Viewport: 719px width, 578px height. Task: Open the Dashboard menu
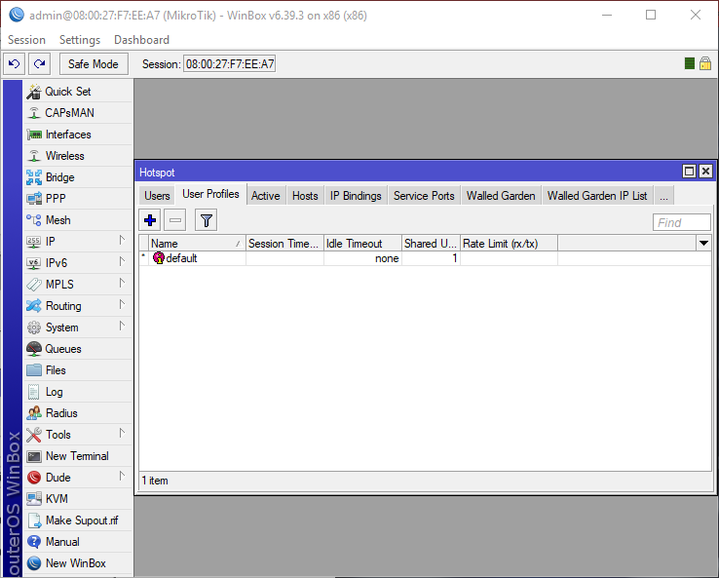[x=141, y=40]
